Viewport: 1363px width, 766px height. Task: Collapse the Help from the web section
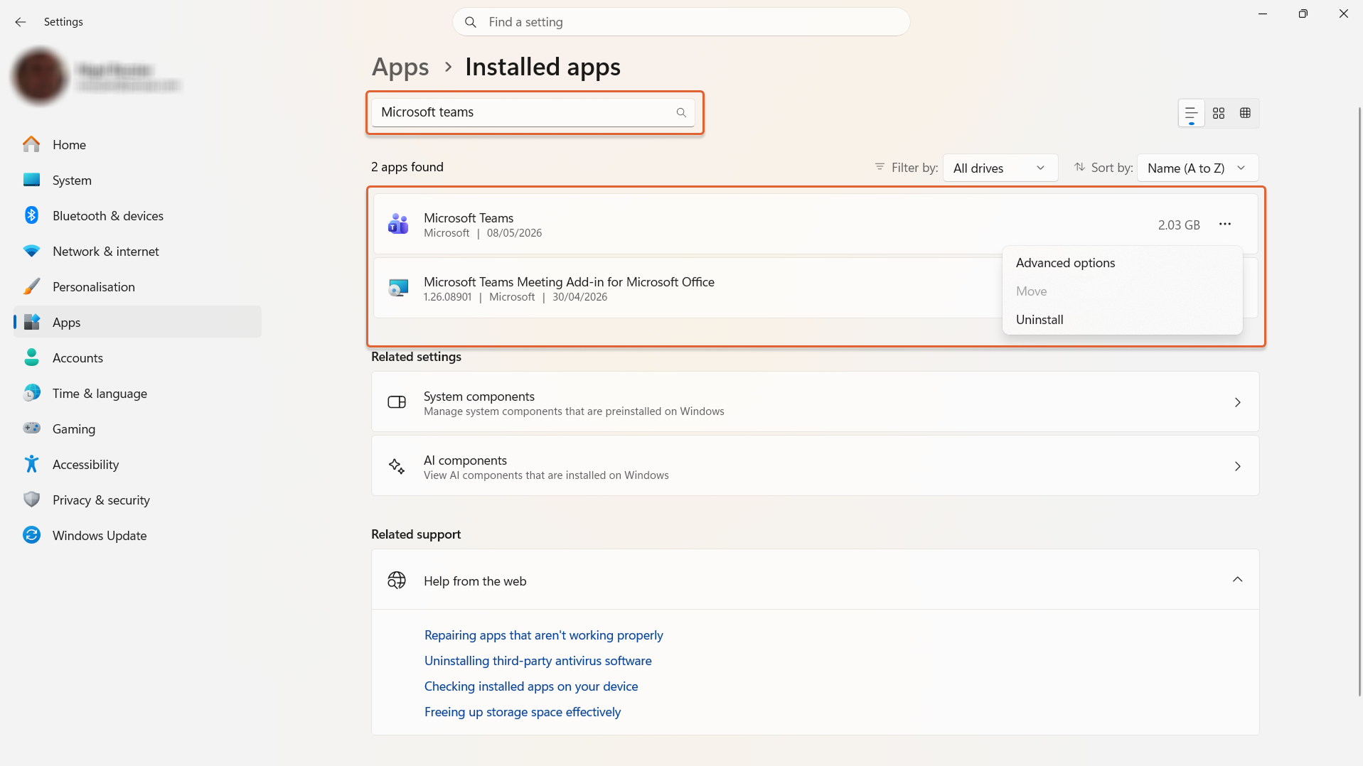click(x=1237, y=580)
